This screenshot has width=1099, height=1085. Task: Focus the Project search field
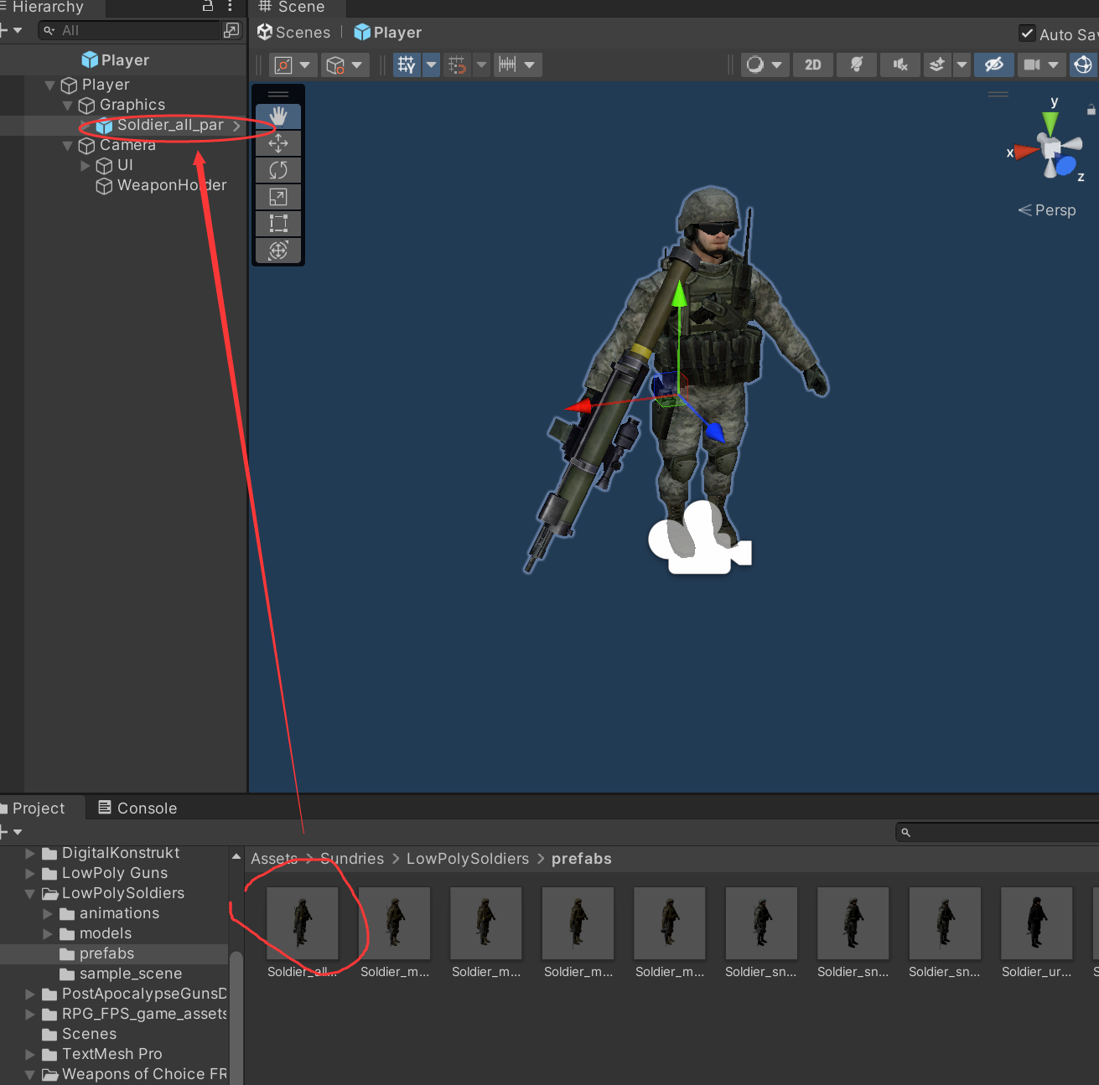pos(998,832)
